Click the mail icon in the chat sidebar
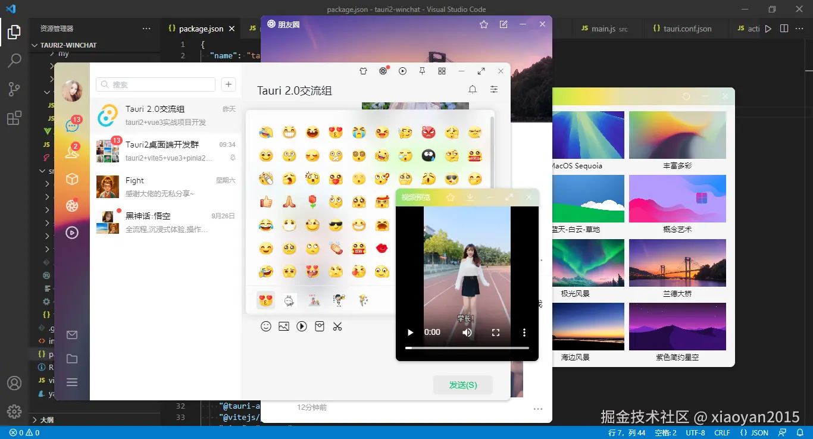Image resolution: width=813 pixels, height=439 pixels. pos(72,335)
